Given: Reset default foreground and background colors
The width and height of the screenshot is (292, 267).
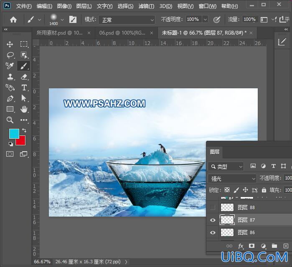Looking at the screenshot, I should point(11,144).
